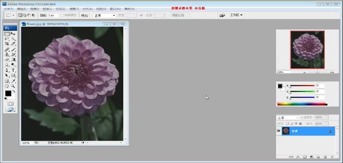Click the foreground color swatch in toolbox
Image resolution: width=343 pixels, height=163 pixels.
(8, 93)
